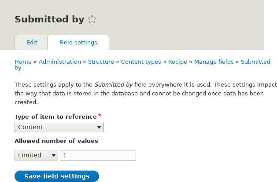
Task: Click the number of values input field
Action: [x=98, y=155]
